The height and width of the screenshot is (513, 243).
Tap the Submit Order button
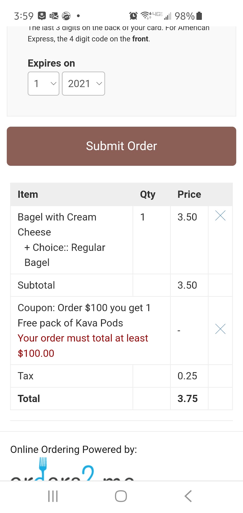pyautogui.click(x=121, y=146)
